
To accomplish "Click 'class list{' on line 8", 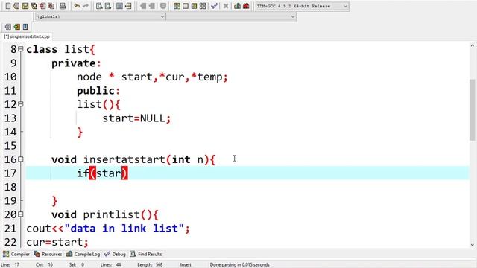I will (61, 49).
